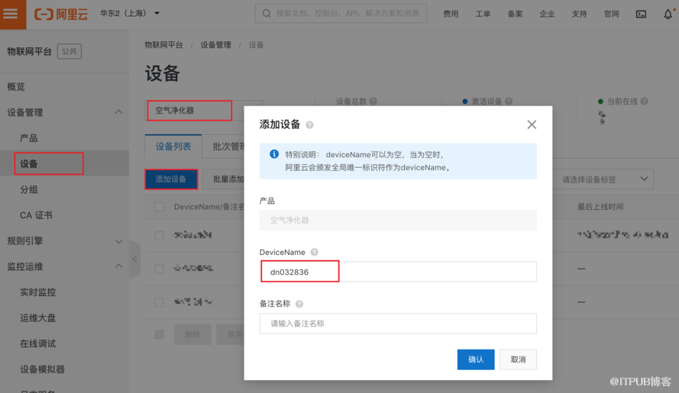Expand the 规则引擎 sidebar section
679x393 pixels.
(x=118, y=241)
